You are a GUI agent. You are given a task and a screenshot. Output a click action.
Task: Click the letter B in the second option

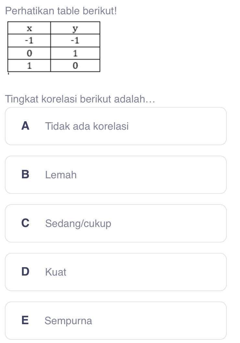[25, 175]
